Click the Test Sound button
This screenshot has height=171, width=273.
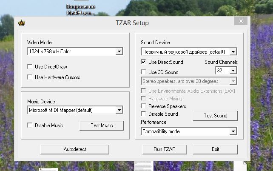(x=215, y=116)
